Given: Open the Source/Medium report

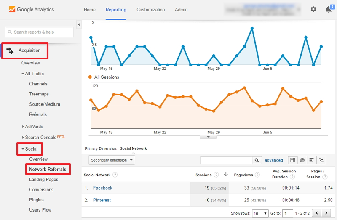Looking at the screenshot, I should [45, 104].
